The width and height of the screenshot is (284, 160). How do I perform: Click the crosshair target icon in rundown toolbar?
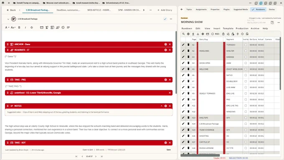242,34
